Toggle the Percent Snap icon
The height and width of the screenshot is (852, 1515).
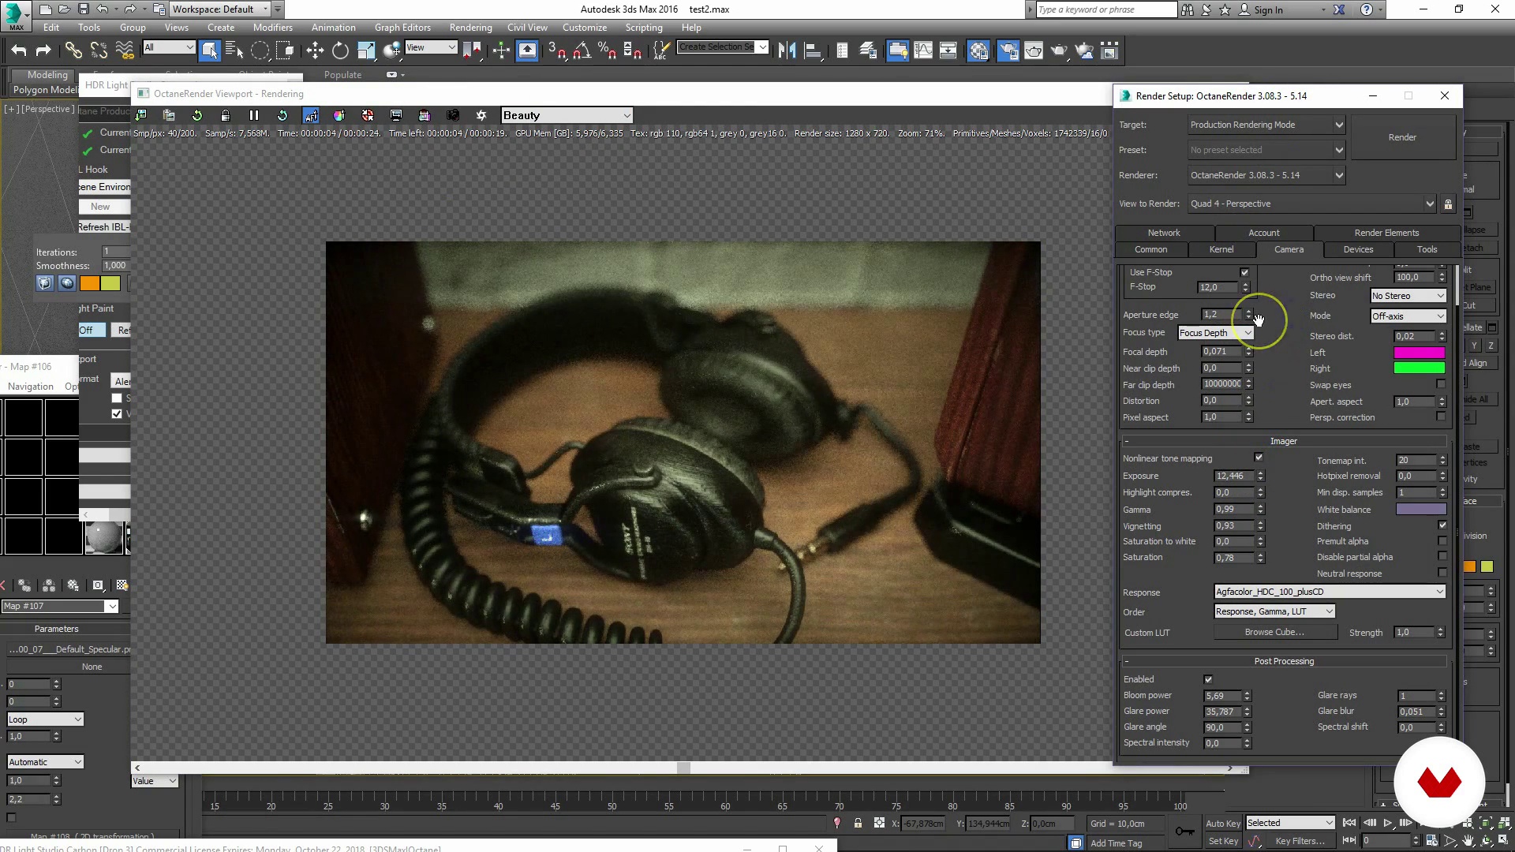point(607,50)
